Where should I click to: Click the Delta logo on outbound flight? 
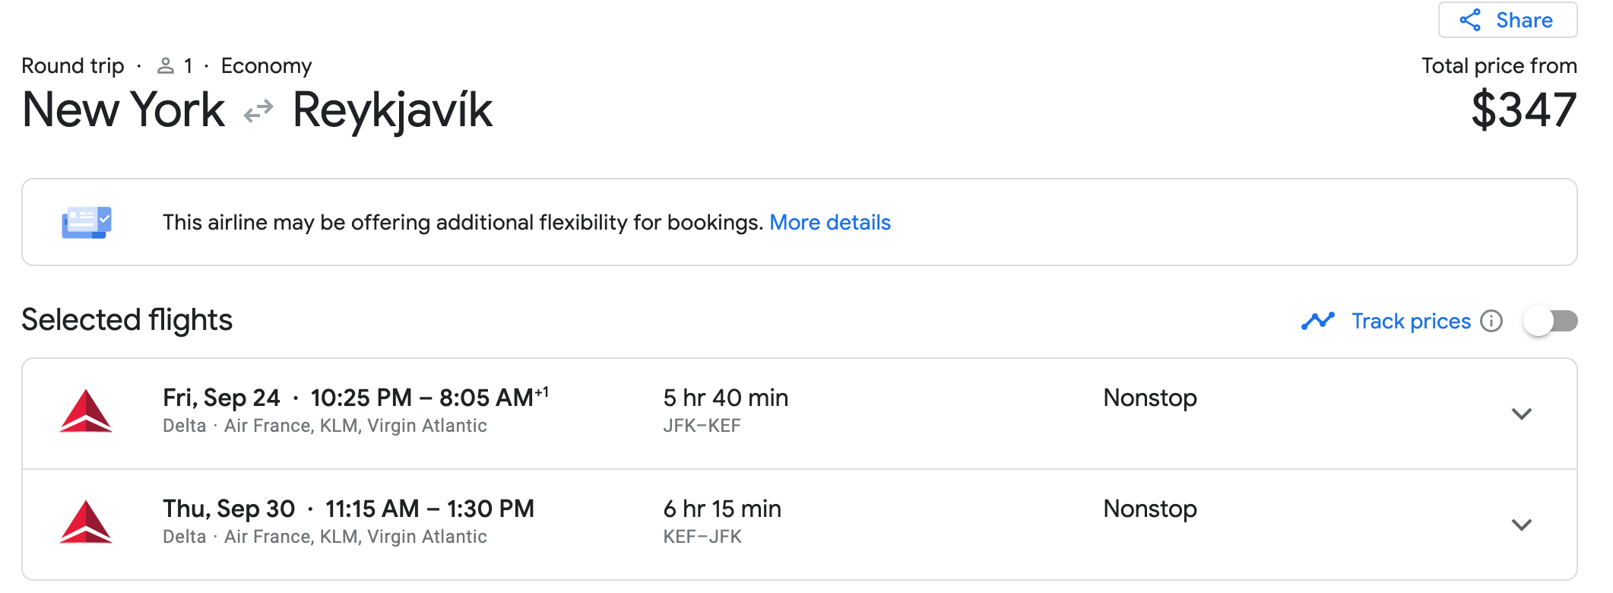click(86, 411)
